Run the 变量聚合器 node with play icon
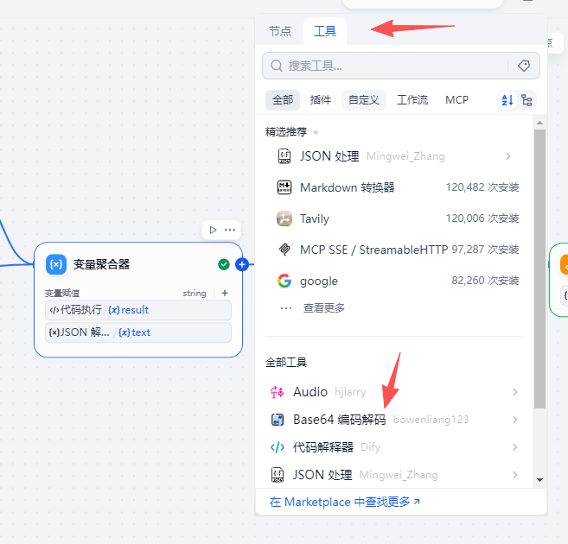 213,230
